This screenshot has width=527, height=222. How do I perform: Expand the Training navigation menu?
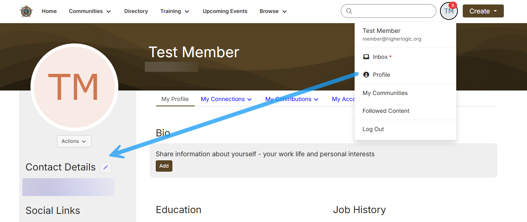(175, 11)
